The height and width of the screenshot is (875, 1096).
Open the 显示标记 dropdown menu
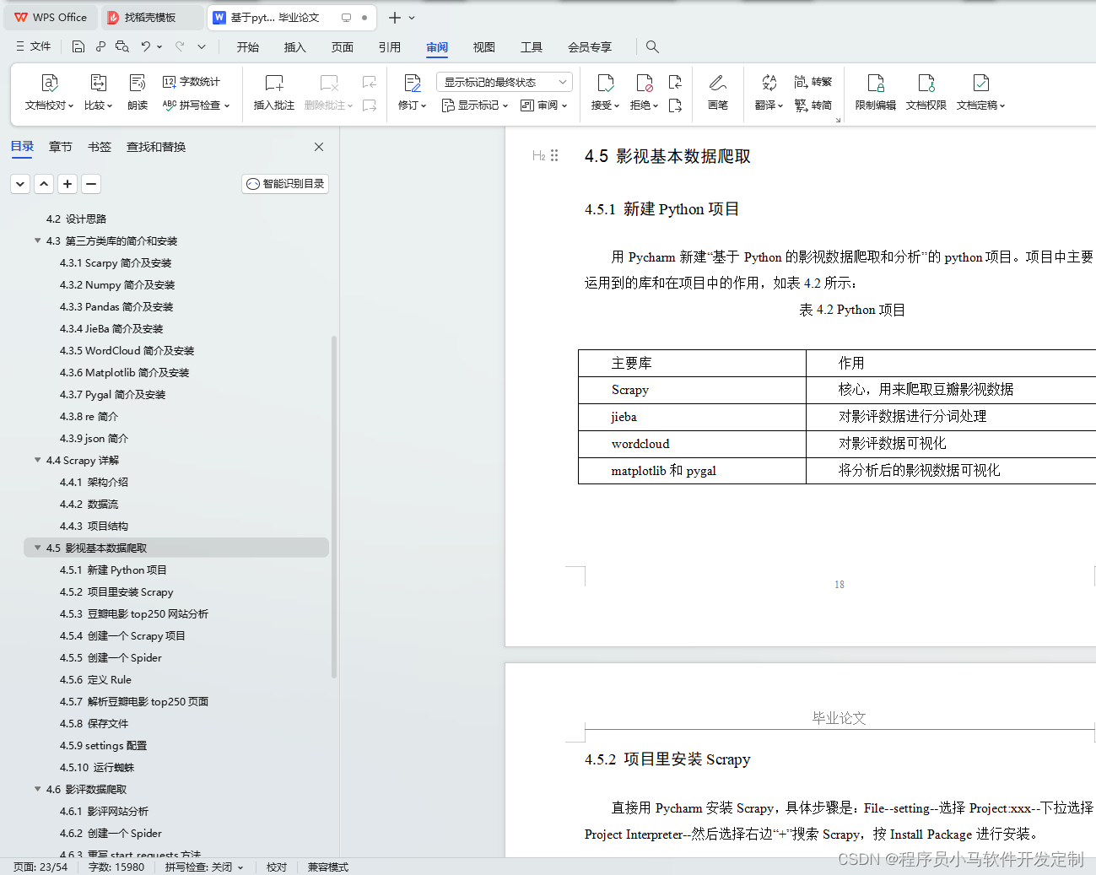click(x=474, y=105)
